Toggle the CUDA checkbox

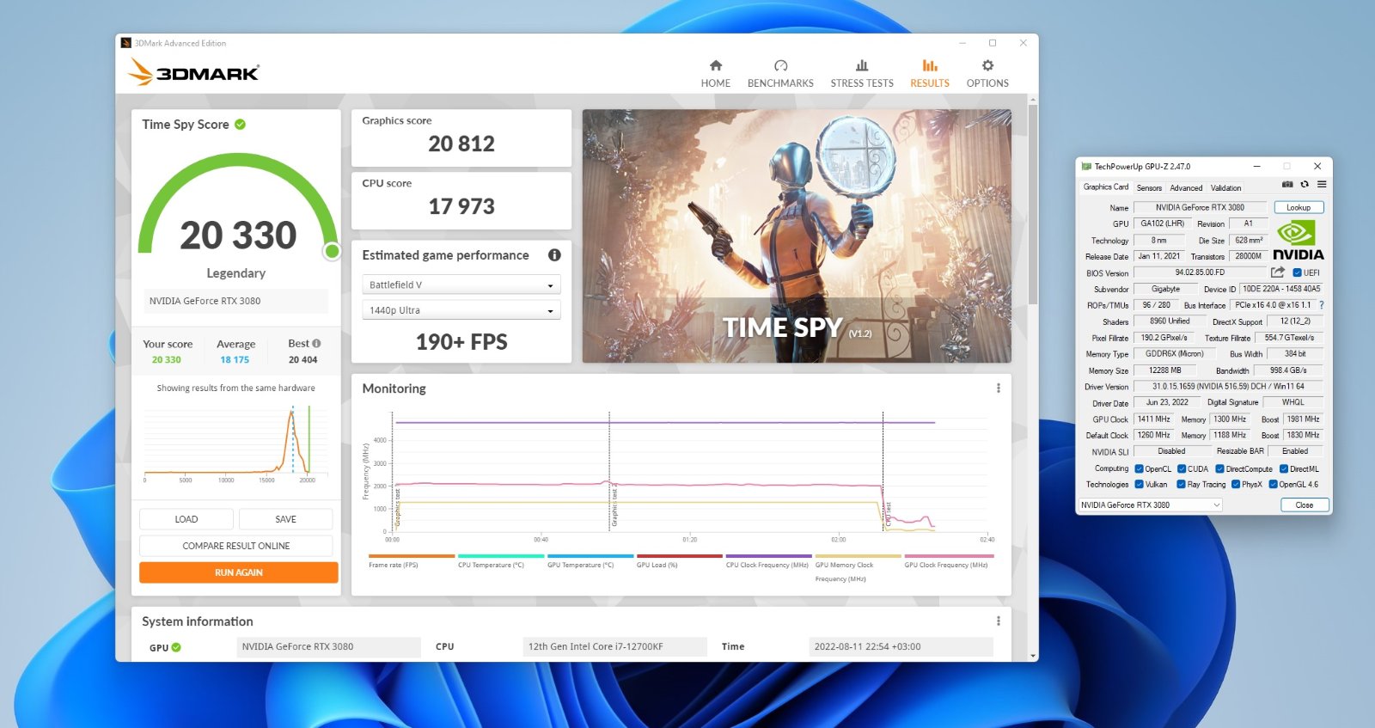click(x=1182, y=469)
